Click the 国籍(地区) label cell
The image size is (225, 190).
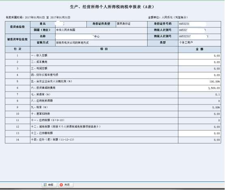pyautogui.click(x=43, y=30)
